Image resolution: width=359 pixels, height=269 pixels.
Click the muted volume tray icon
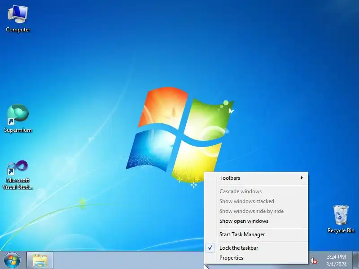pos(313,261)
